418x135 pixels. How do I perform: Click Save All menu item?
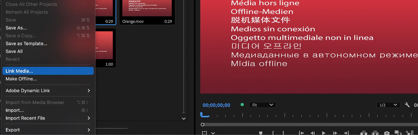[x=48, y=51]
